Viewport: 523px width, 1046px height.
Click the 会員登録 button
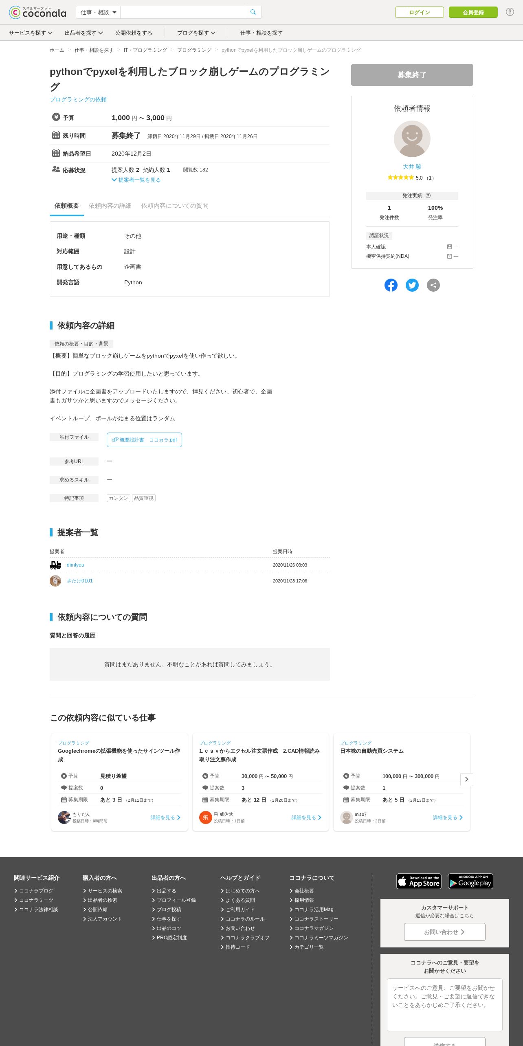[x=473, y=12]
